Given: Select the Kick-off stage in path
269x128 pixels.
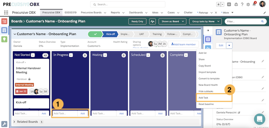Looking at the screenshot, I should [110, 34].
